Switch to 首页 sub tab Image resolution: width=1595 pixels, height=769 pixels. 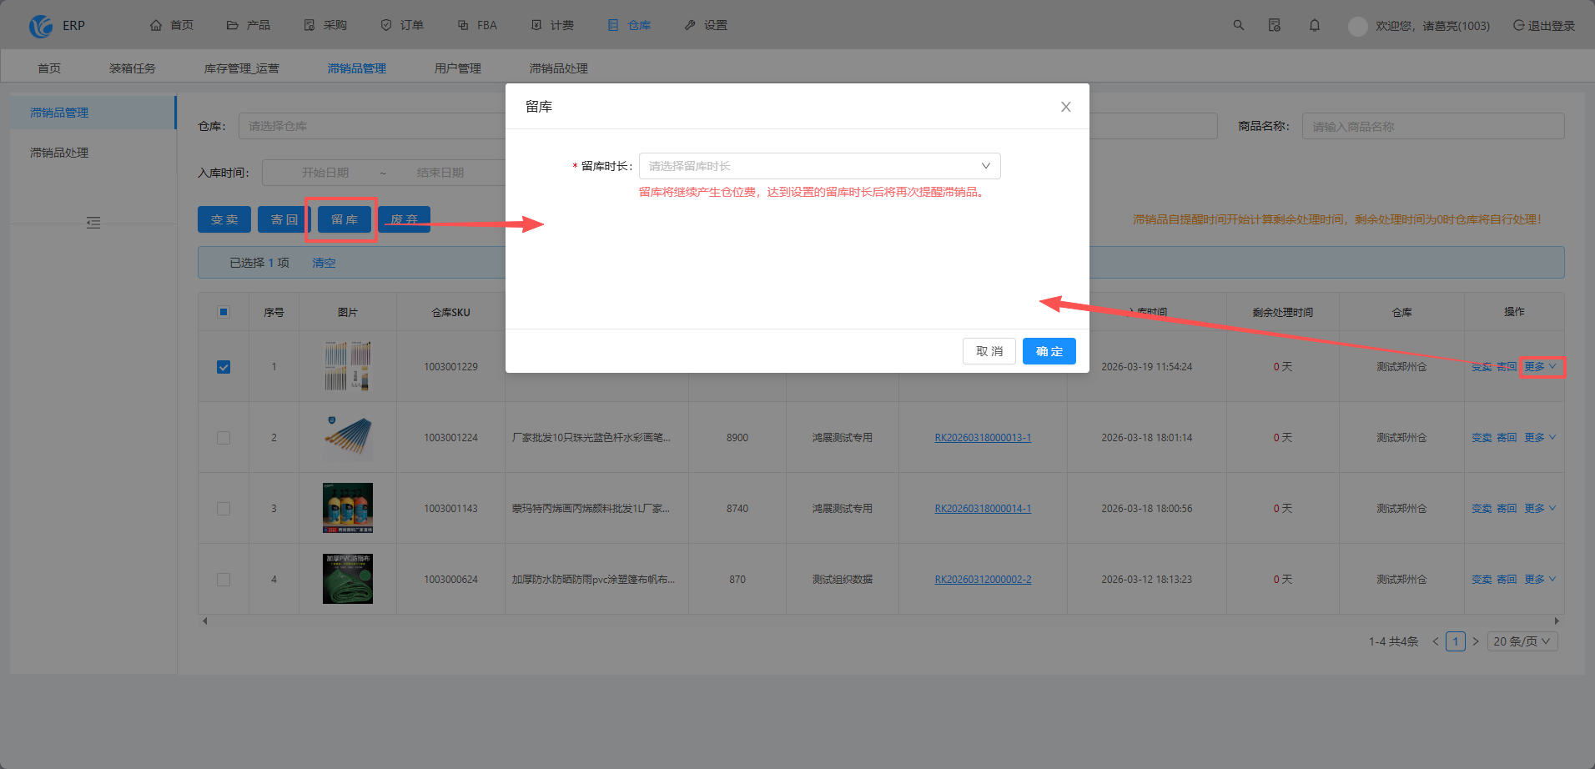pyautogui.click(x=49, y=68)
